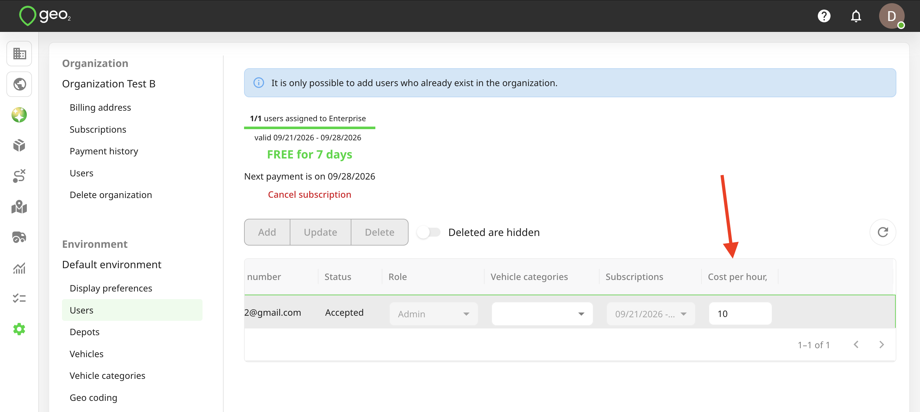The width and height of the screenshot is (920, 412).
Task: Go to next page of table
Action: (x=881, y=345)
